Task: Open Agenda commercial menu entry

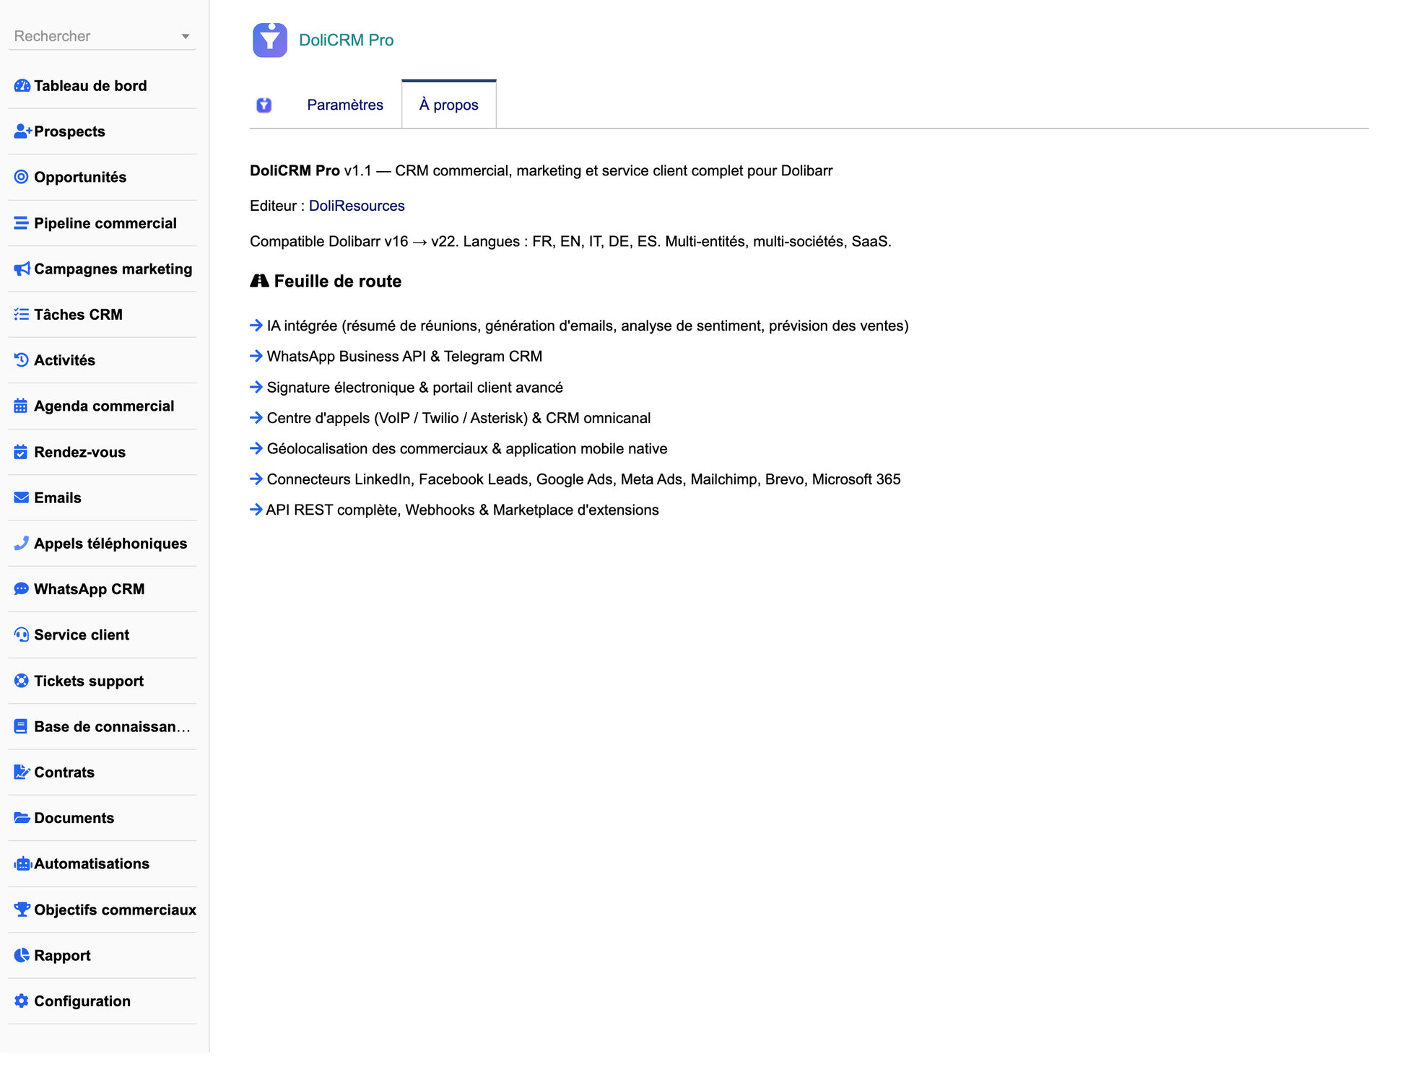Action: 104,406
